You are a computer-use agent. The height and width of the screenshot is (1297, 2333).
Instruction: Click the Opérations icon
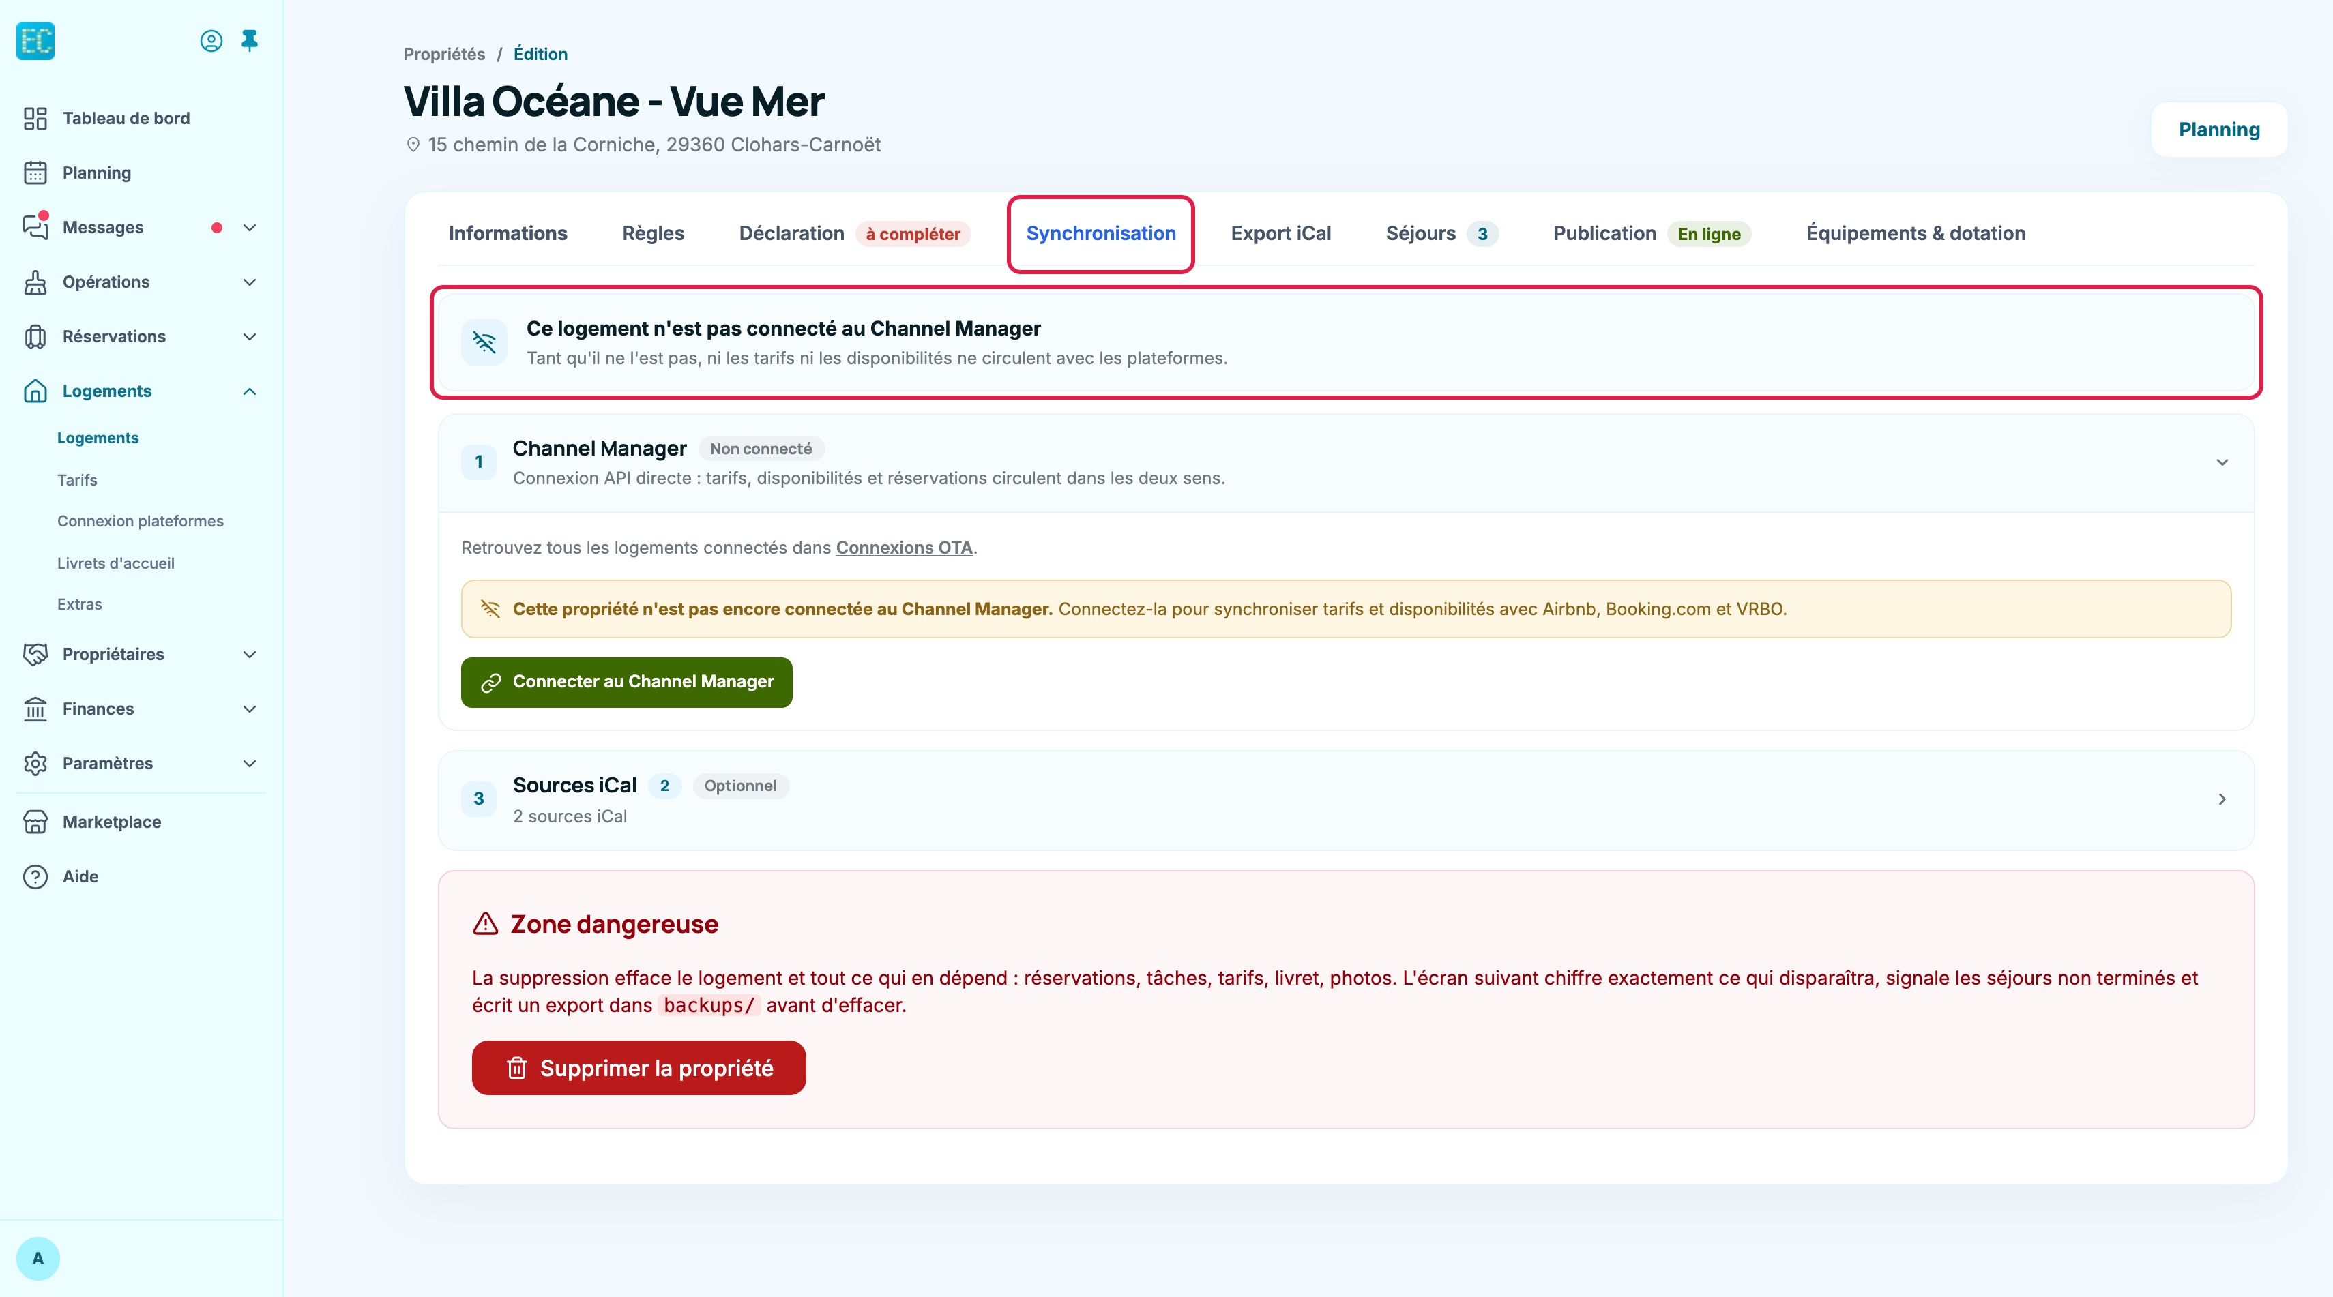[35, 282]
